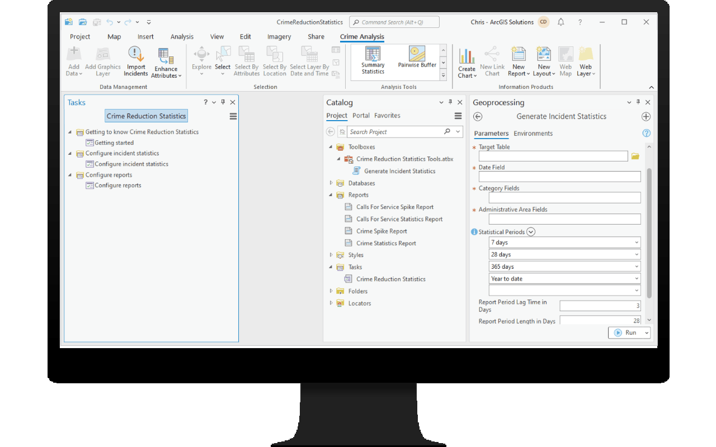The width and height of the screenshot is (716, 447).
Task: Click the Geoprocessing pane vertical scrollbar
Action: pos(649,233)
